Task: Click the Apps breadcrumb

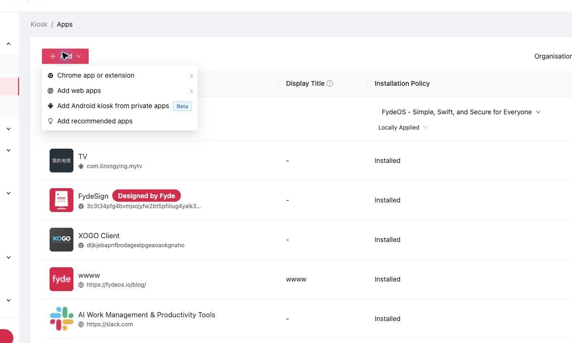Action: (x=65, y=24)
